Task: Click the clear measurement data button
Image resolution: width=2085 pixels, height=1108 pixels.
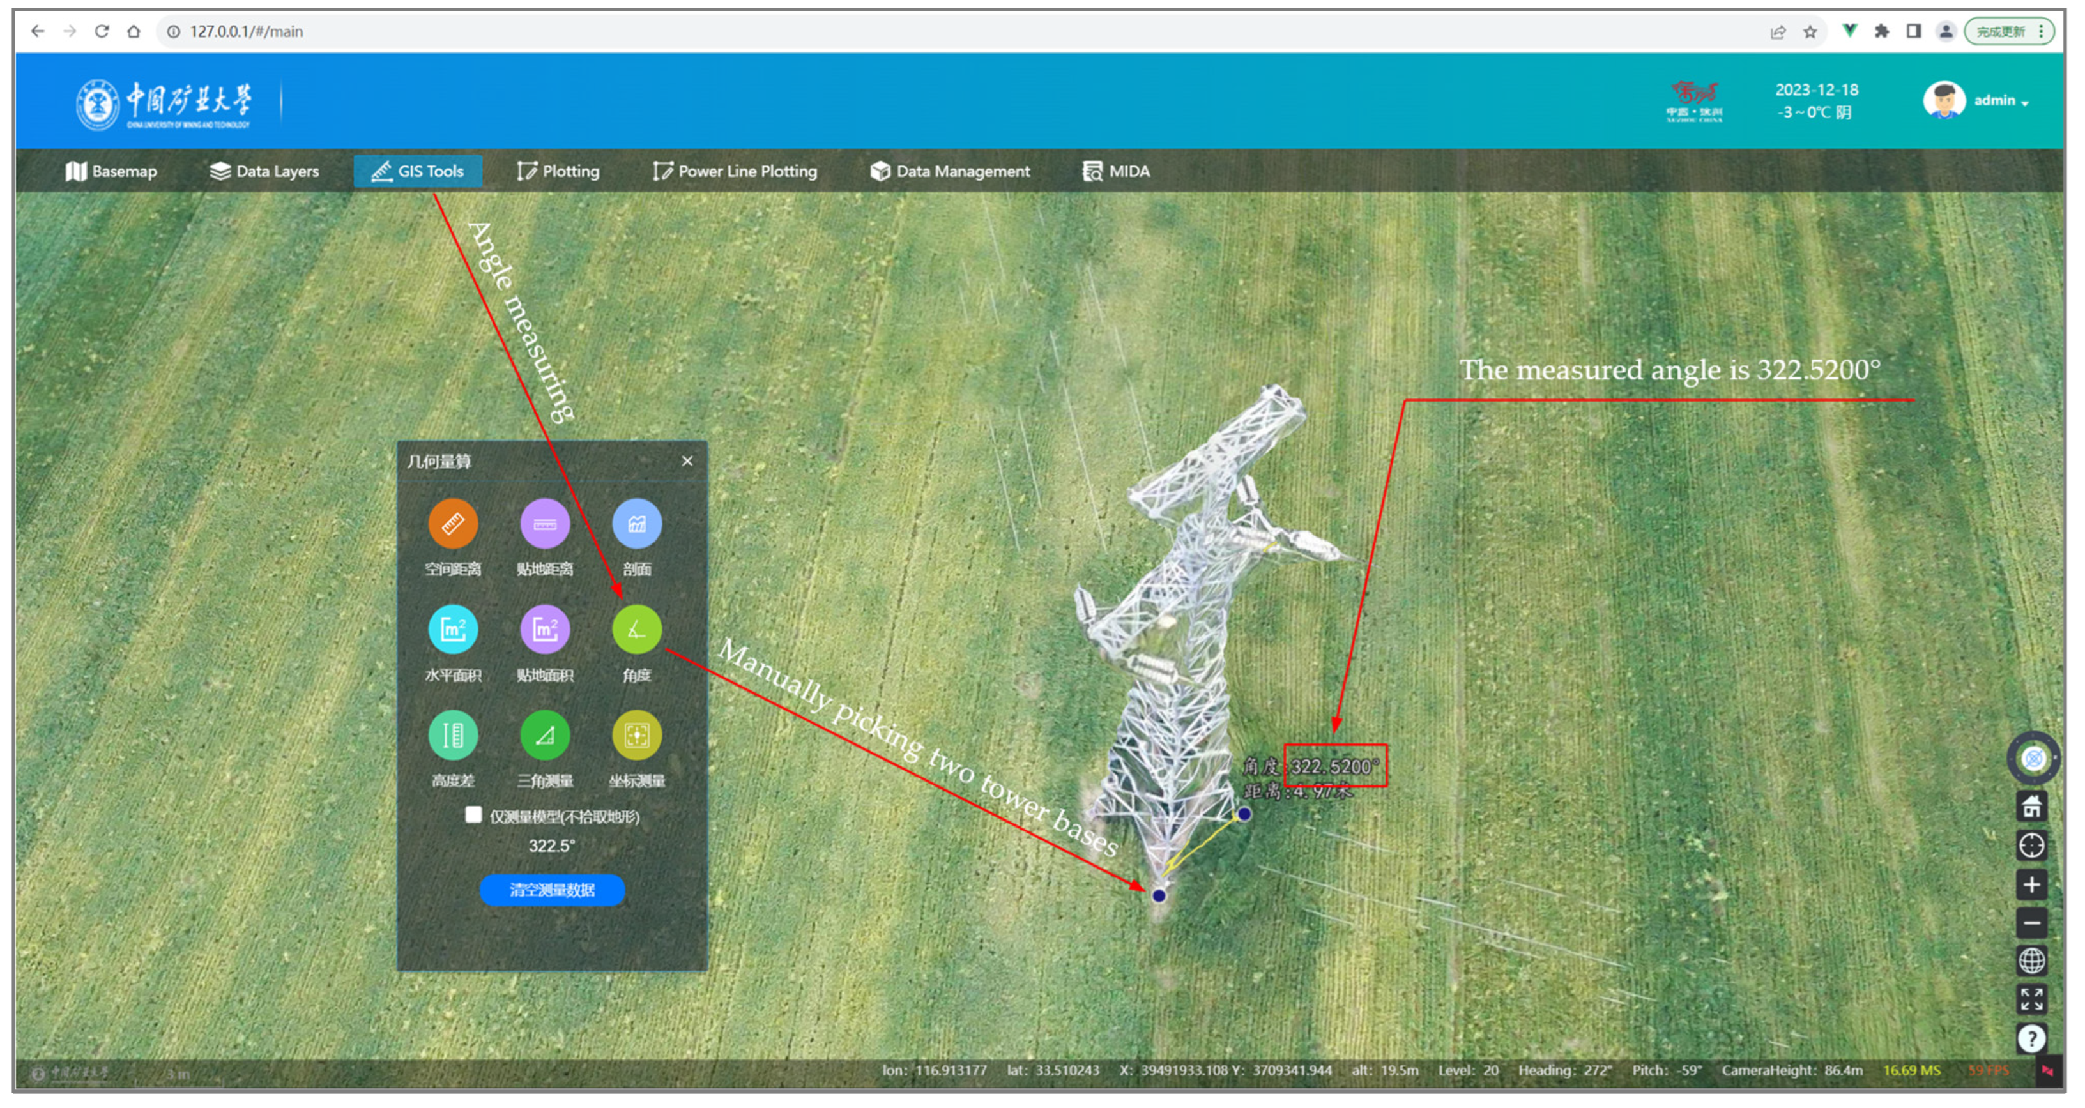Action: [x=552, y=890]
